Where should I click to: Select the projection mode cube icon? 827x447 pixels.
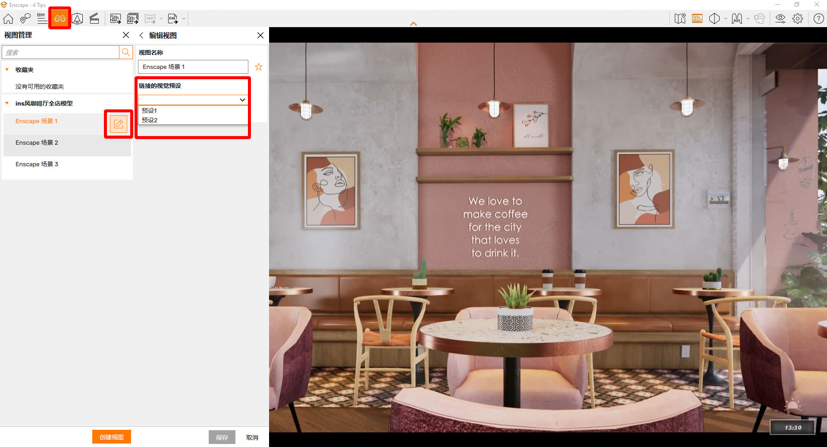pos(714,19)
